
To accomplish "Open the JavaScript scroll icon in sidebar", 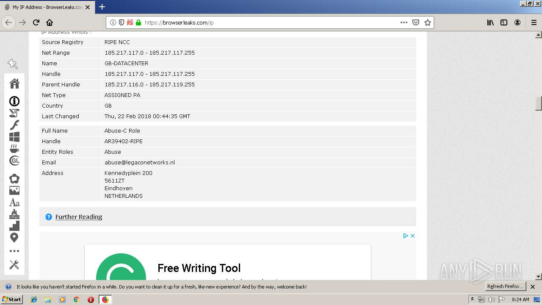I will click(14, 113).
